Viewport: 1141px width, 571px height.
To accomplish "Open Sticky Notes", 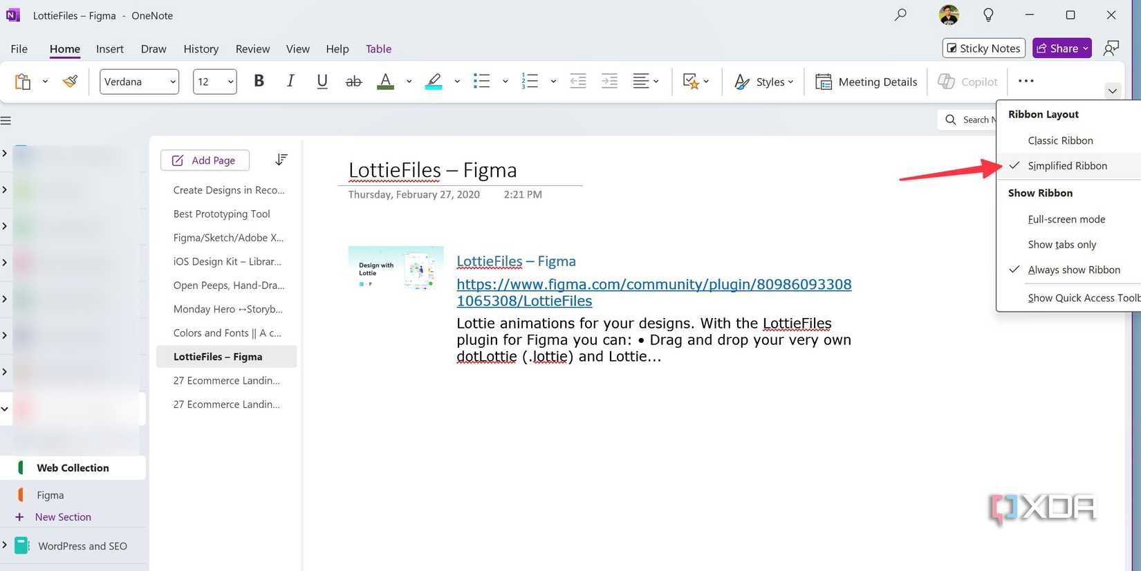I will [x=983, y=48].
